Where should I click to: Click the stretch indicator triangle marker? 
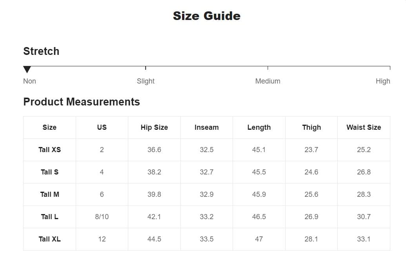[x=27, y=69]
